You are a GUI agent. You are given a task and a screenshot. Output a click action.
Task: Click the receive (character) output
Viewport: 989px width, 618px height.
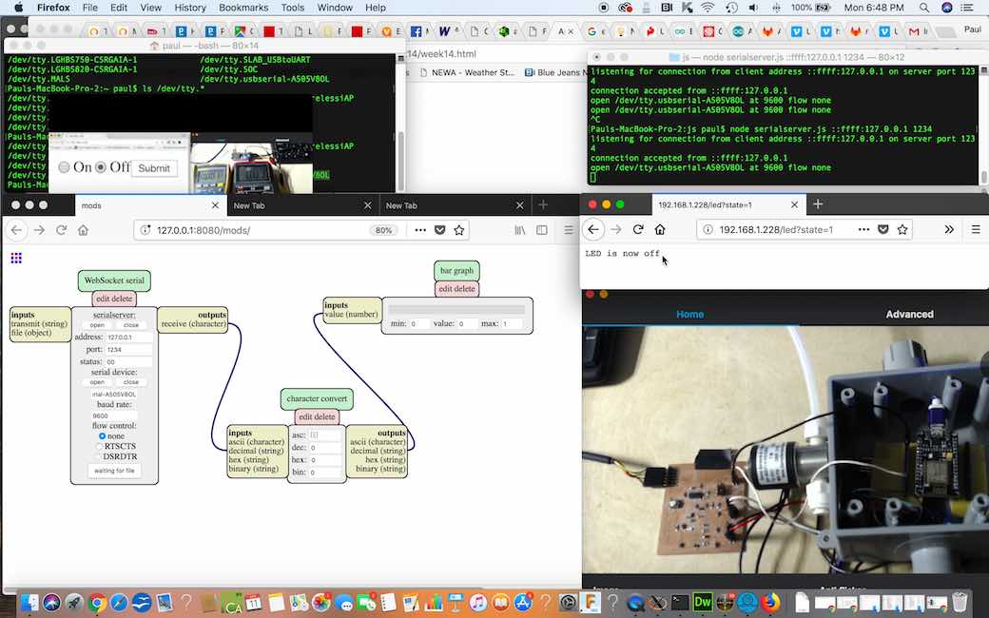point(193,324)
